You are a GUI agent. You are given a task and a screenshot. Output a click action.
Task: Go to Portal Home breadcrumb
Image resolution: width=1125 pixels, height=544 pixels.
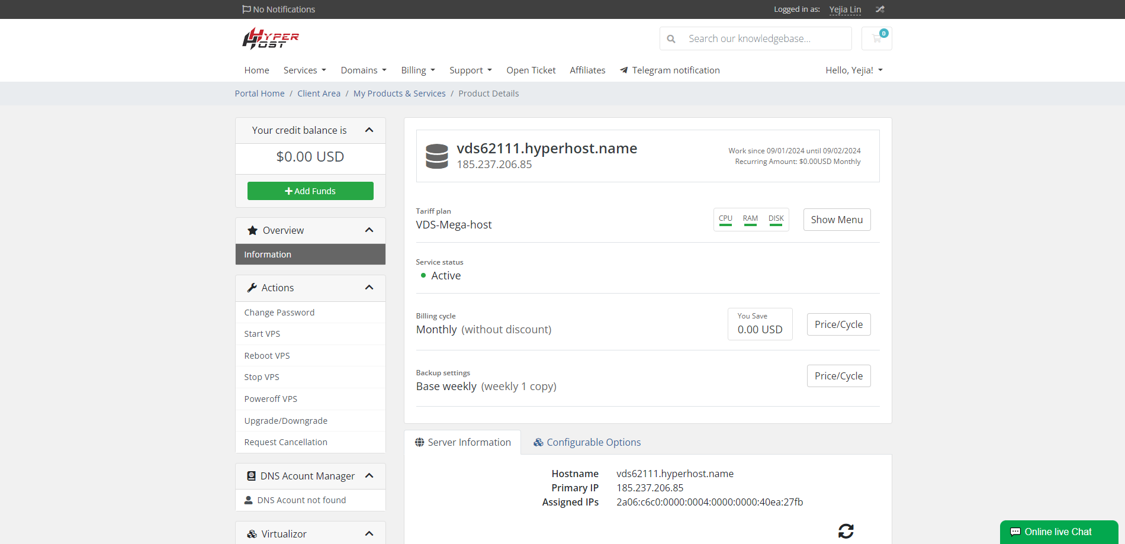coord(259,94)
